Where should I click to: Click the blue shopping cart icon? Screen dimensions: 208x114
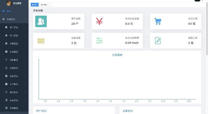click(158, 21)
